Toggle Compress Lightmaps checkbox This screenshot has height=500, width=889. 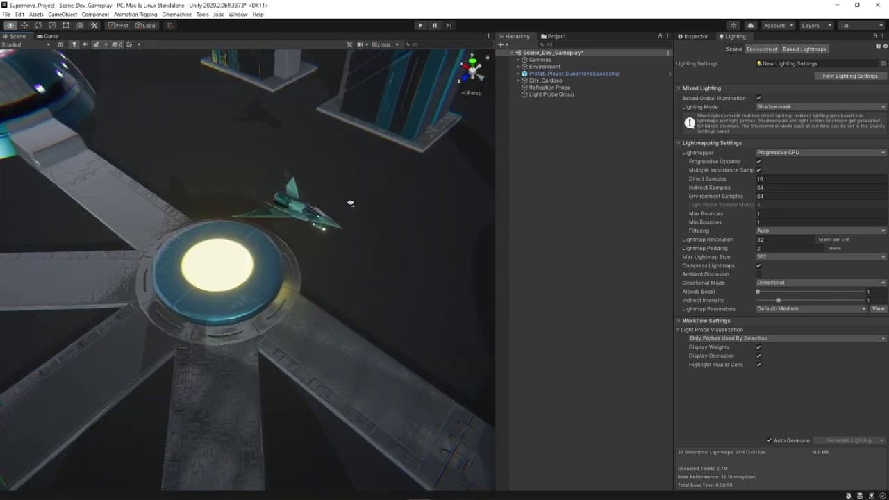pos(758,266)
